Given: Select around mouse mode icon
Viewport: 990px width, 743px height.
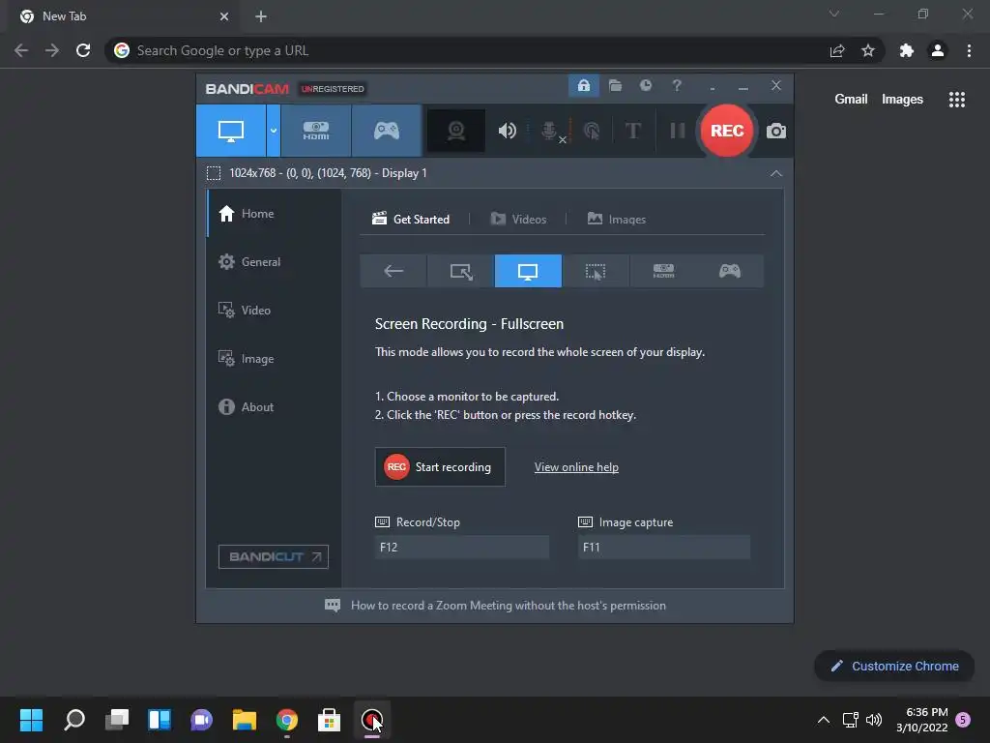Looking at the screenshot, I should click(x=596, y=271).
